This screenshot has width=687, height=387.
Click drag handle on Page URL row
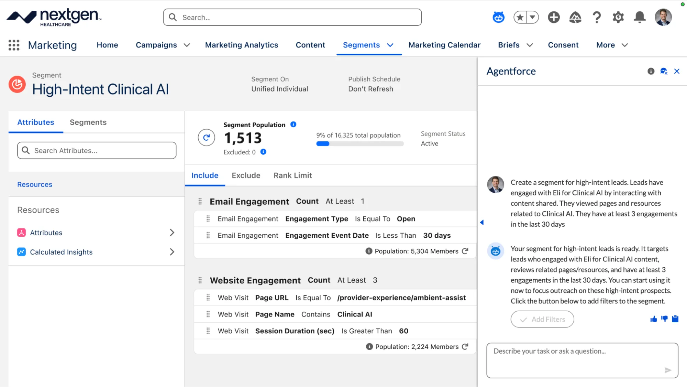coord(208,298)
